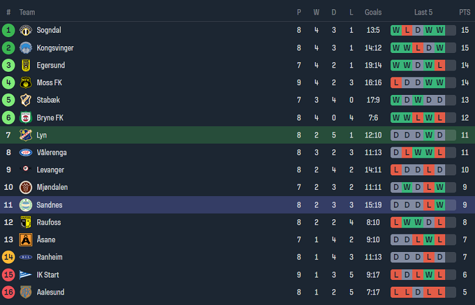
Task: Click Aalesund's first red L form badge
Action: pos(396,292)
